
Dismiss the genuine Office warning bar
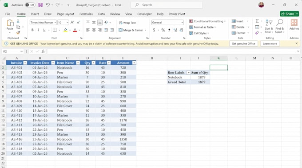pos(296,43)
